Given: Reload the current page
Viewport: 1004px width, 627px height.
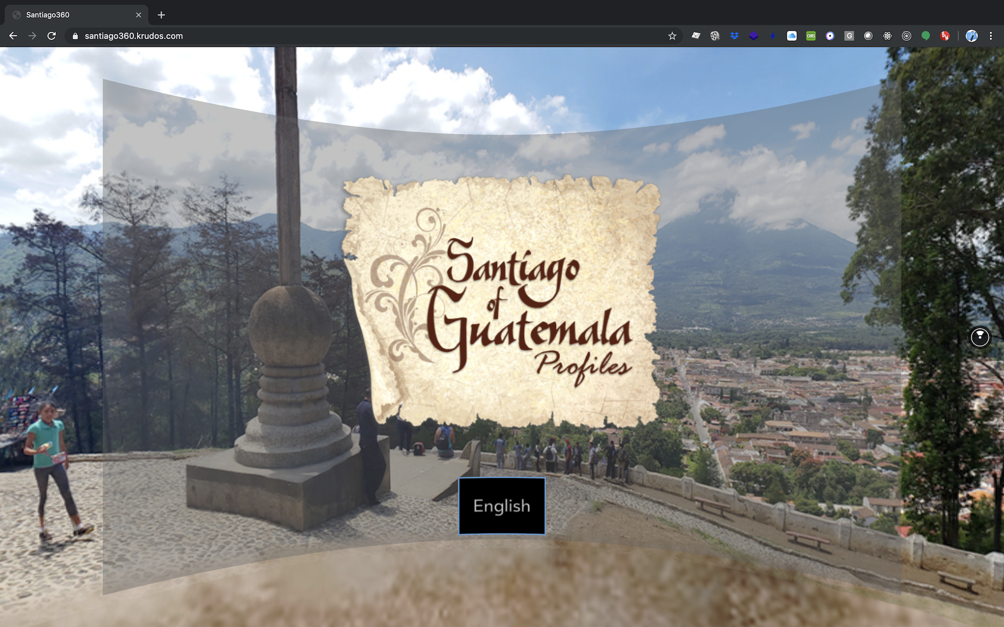Looking at the screenshot, I should tap(51, 36).
